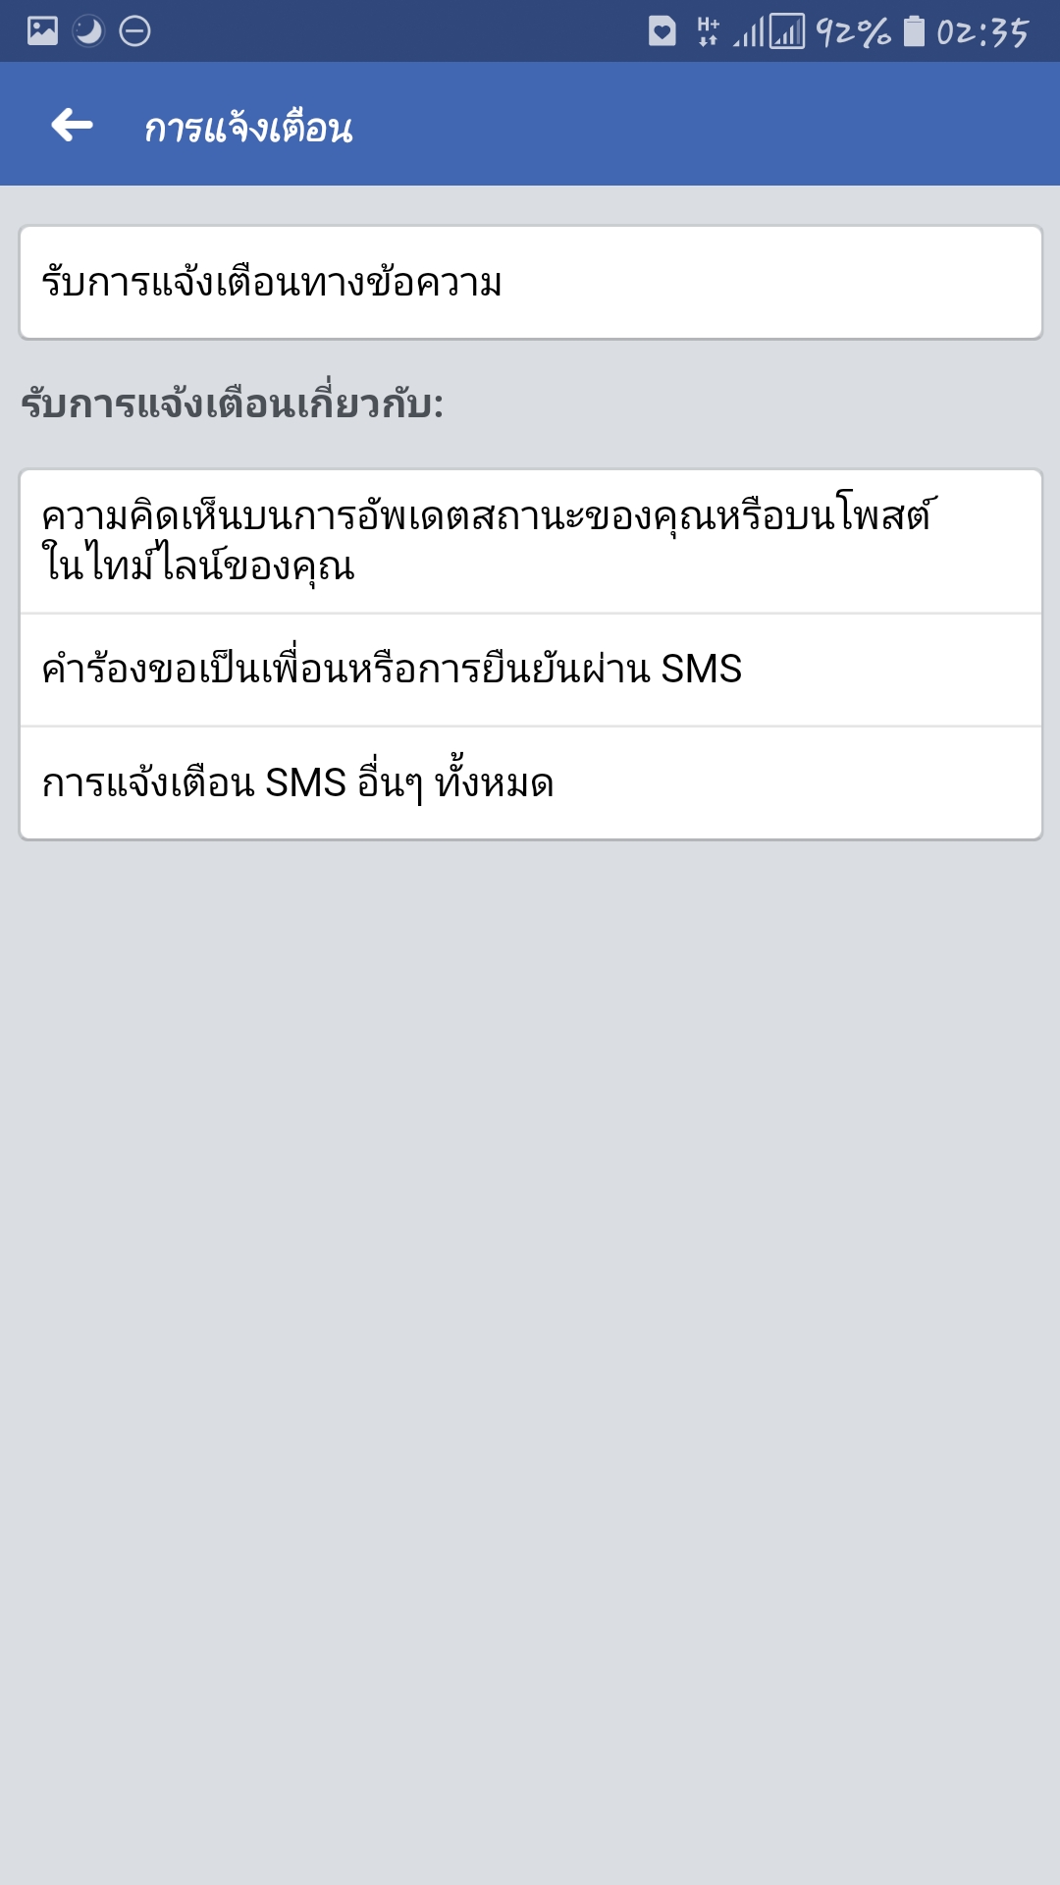Viewport: 1060px width, 1885px height.
Task: Tap the first SIM signal strength bars
Action: click(749, 32)
